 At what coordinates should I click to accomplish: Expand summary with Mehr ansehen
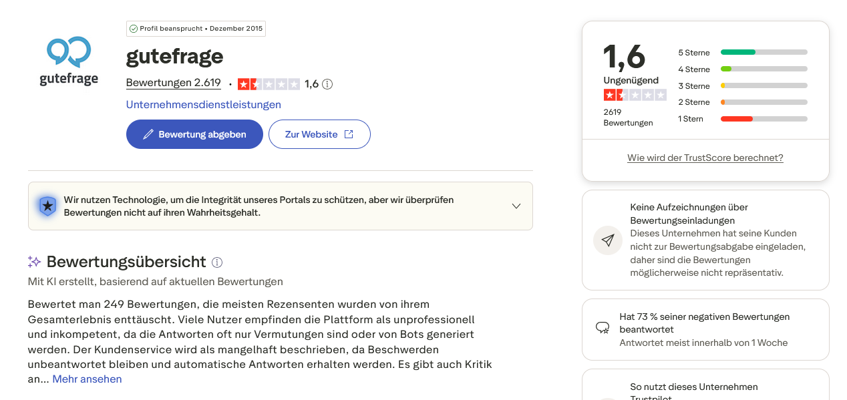click(x=87, y=379)
